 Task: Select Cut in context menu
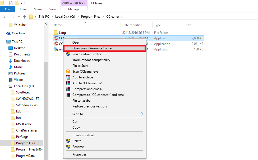pyautogui.click(x=104, y=122)
